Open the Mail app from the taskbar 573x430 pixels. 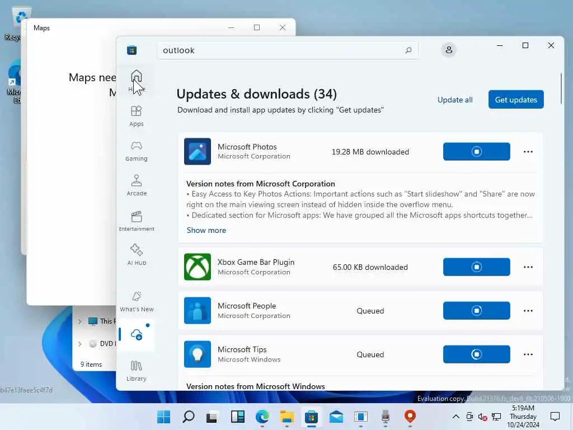[336, 417]
